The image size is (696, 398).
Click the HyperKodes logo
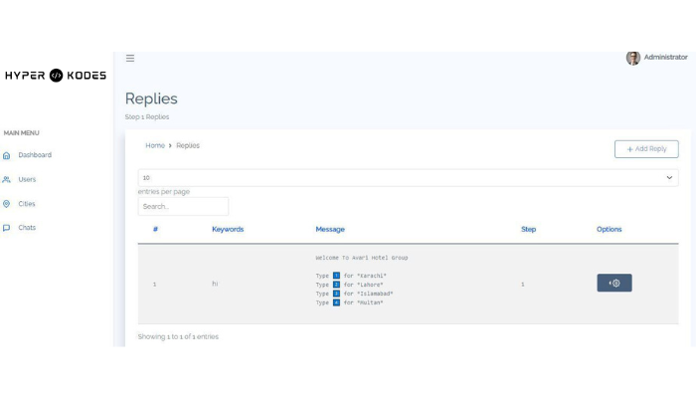pyautogui.click(x=56, y=76)
